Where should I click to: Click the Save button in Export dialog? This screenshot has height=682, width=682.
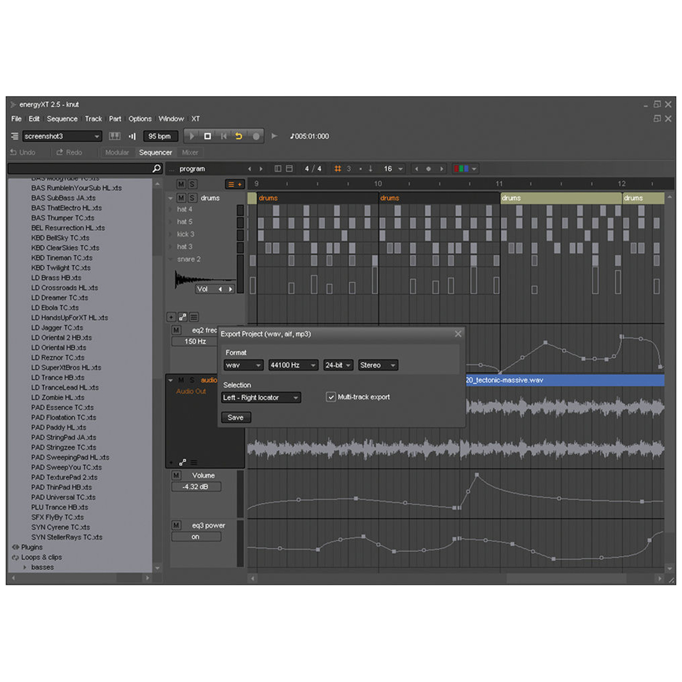pyautogui.click(x=235, y=417)
